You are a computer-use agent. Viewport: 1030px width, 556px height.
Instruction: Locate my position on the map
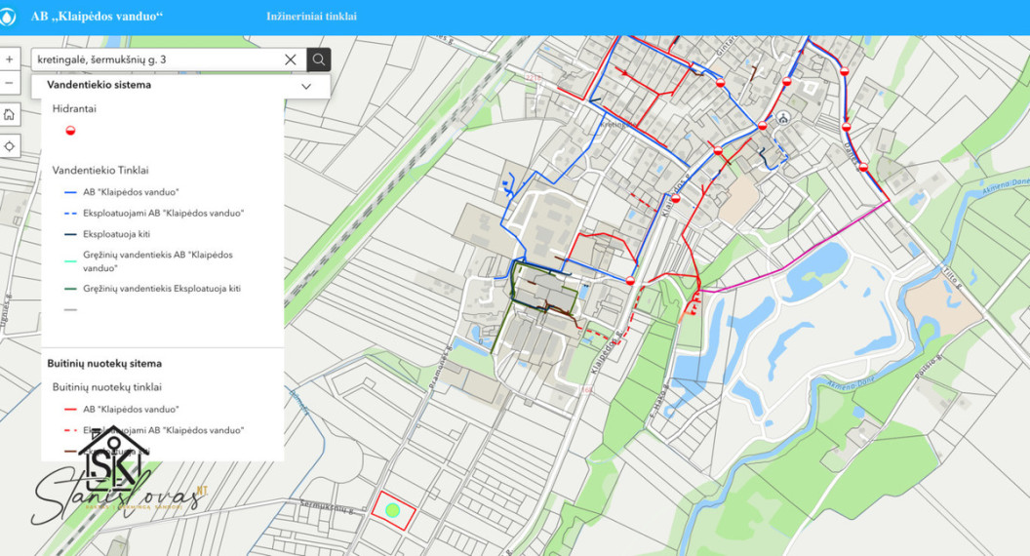[x=9, y=146]
